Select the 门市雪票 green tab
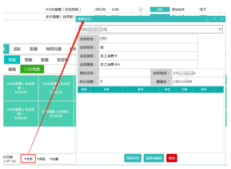Viewport: 231px width, 169px height. 32,69
